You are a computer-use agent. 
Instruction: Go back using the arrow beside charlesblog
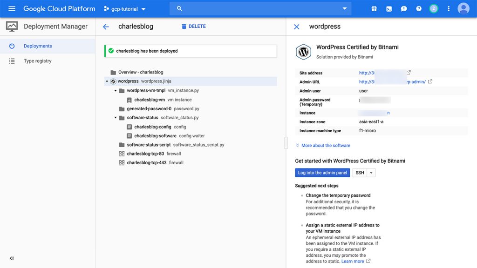pyautogui.click(x=106, y=27)
